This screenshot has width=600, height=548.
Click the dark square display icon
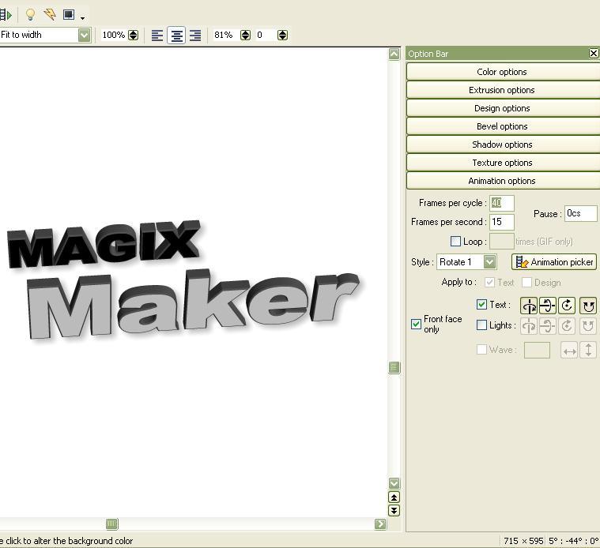69,15
